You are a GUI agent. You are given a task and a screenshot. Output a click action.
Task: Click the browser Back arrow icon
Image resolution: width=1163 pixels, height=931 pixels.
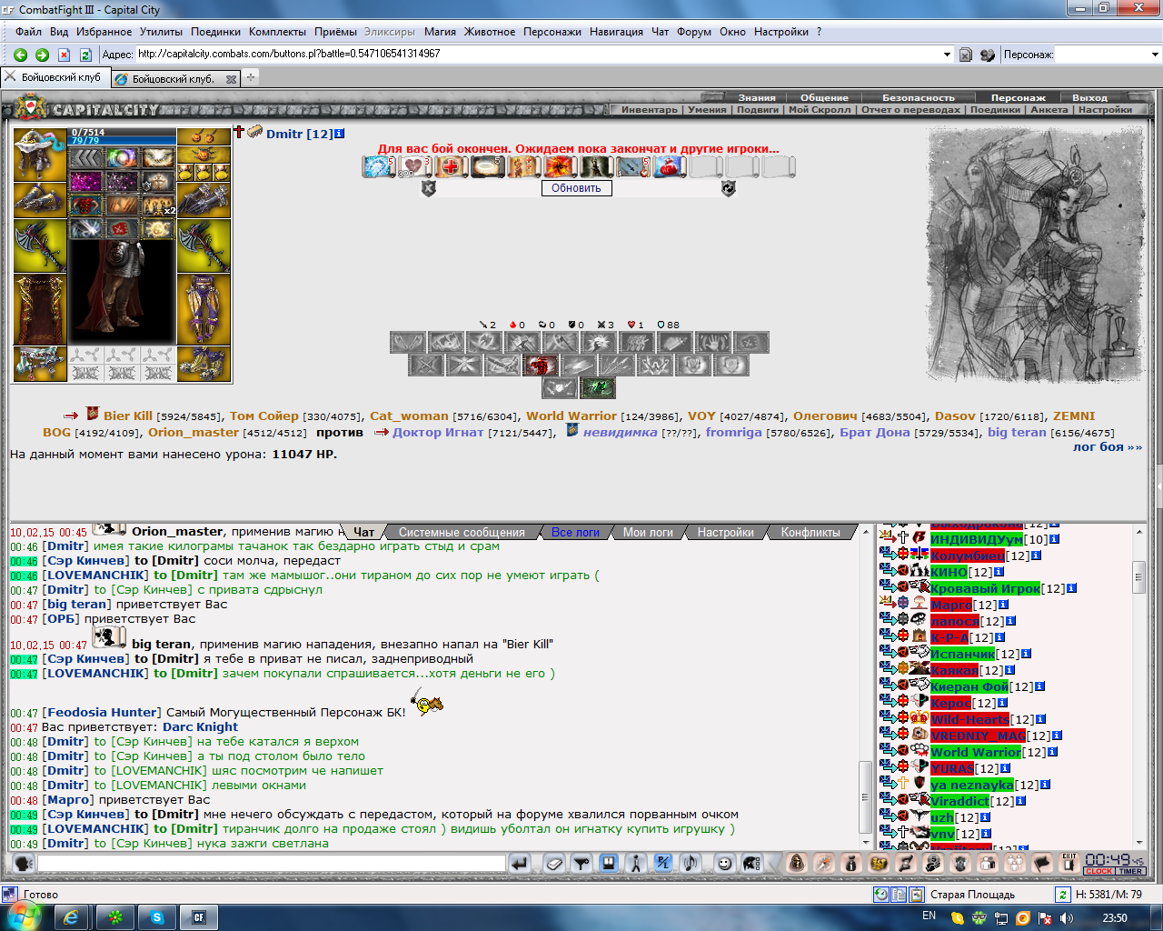point(20,55)
